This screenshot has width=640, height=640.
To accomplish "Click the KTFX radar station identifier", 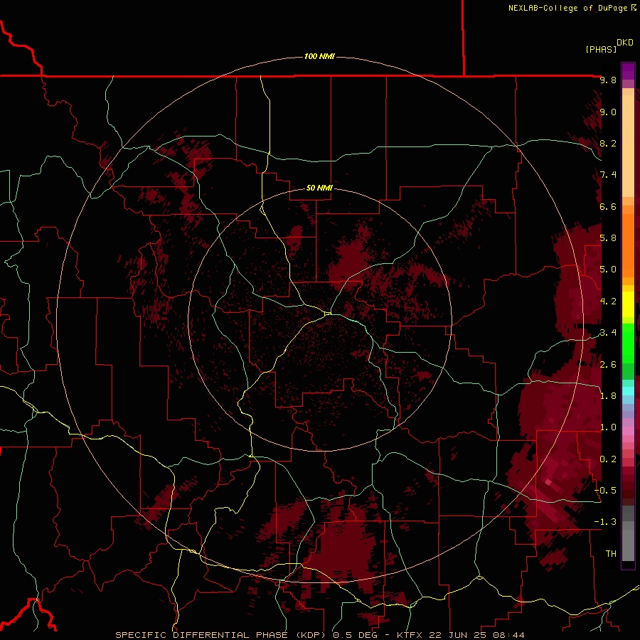I will coord(411,635).
